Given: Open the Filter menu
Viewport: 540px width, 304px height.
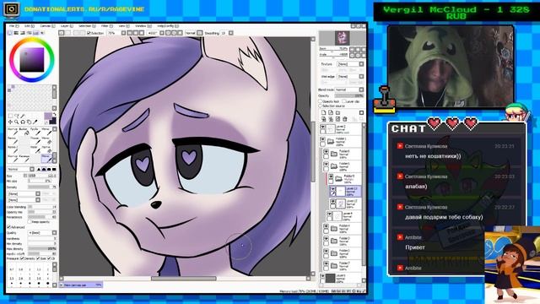Looking at the screenshot, I should [x=106, y=26].
